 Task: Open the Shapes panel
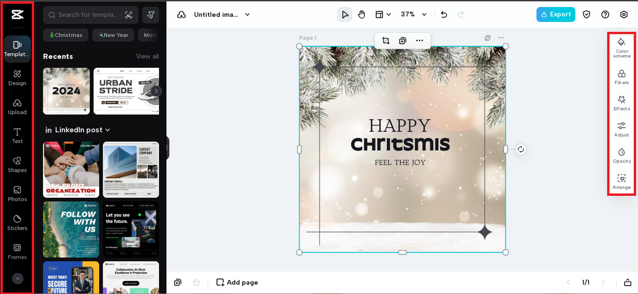pos(17,164)
